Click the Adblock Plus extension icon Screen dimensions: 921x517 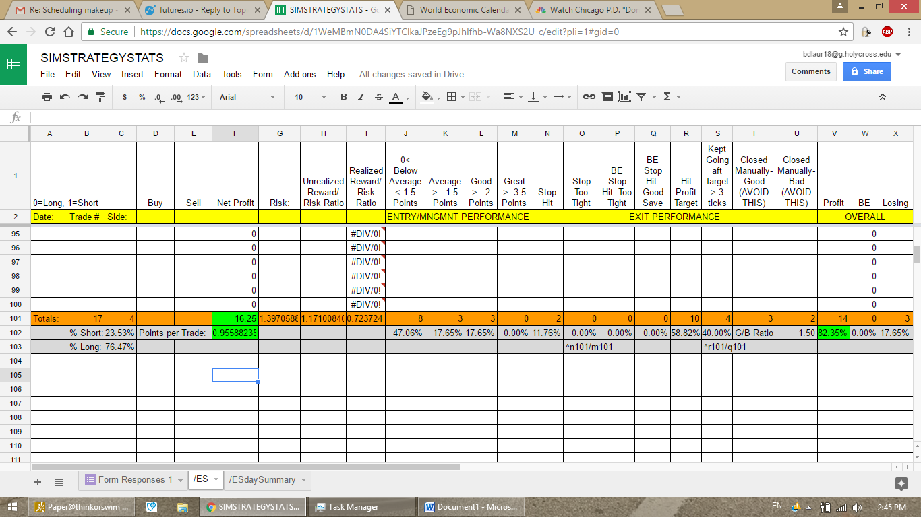coord(887,32)
